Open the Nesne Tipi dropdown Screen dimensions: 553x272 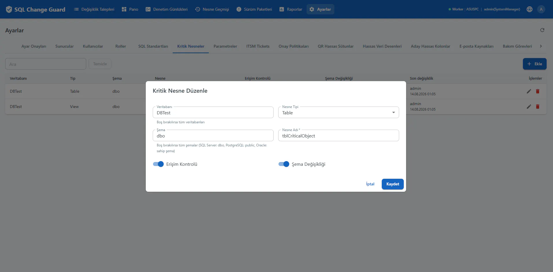tap(339, 113)
